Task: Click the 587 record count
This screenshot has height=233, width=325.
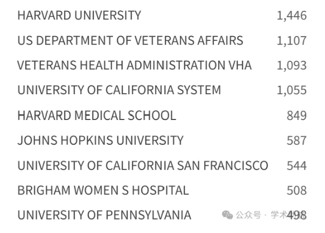Action: point(296,140)
